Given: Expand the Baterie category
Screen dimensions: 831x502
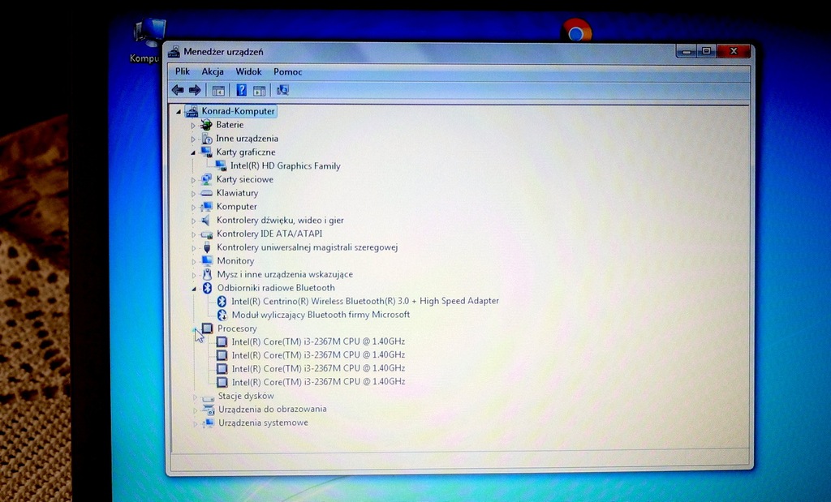Looking at the screenshot, I should point(193,126).
